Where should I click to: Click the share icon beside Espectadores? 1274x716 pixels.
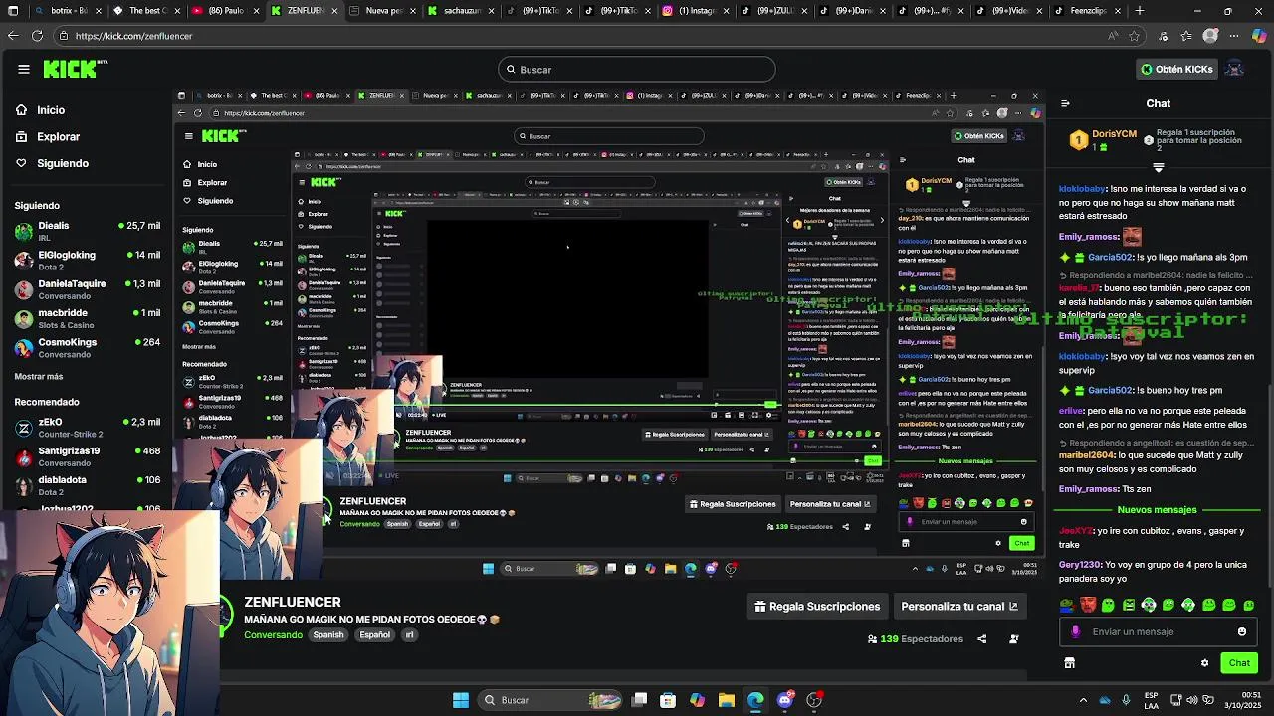click(982, 639)
